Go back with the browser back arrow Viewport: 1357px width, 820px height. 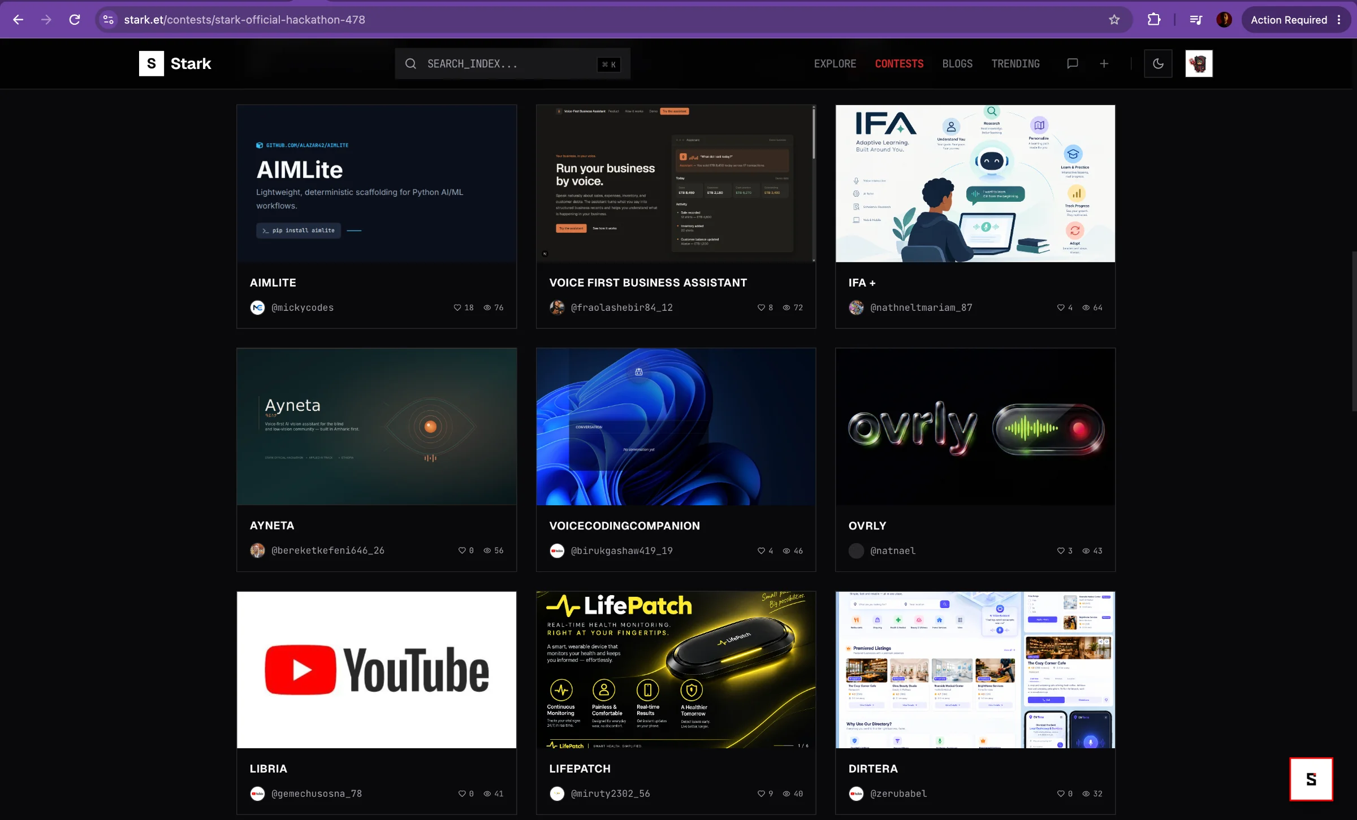coord(18,20)
